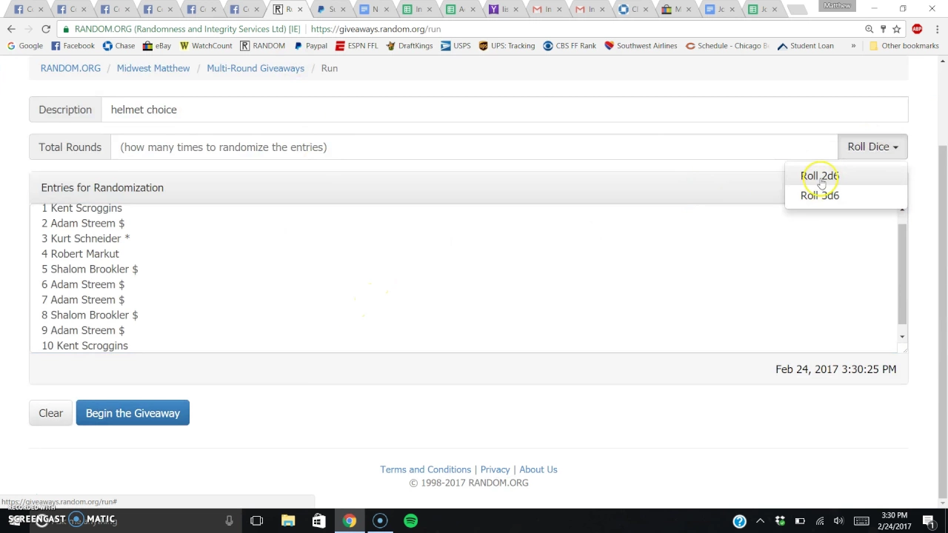Click the Begin the Giveaway button
Screen dimensions: 948x533
pos(133,413)
